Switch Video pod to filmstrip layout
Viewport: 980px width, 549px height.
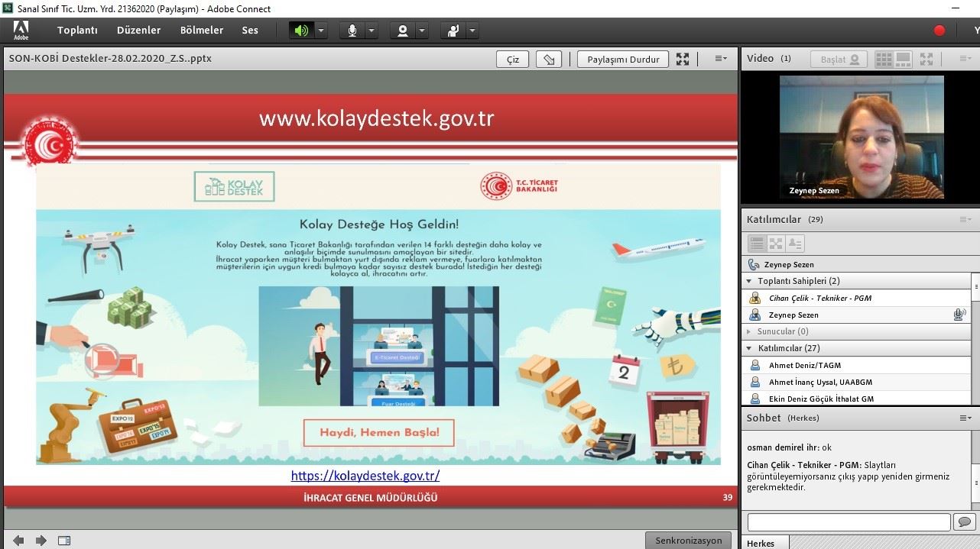tap(903, 59)
